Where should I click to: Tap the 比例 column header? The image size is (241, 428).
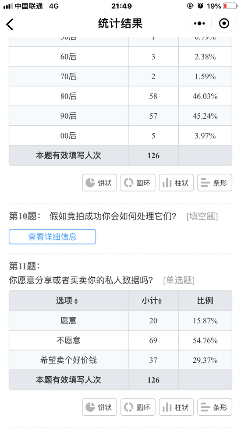205,301
